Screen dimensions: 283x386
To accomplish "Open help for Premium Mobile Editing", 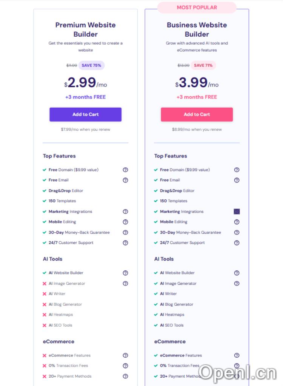I will (125, 222).
